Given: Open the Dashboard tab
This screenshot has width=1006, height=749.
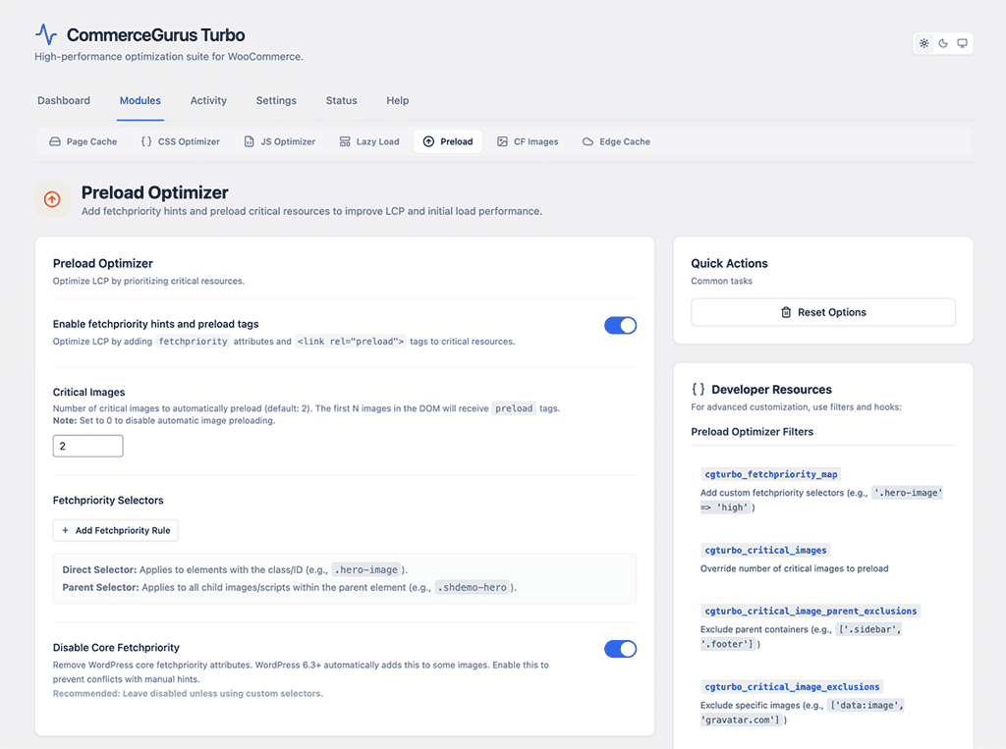Looking at the screenshot, I should pyautogui.click(x=64, y=101).
